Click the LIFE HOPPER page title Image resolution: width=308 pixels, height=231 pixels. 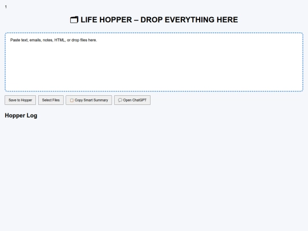coord(154,20)
